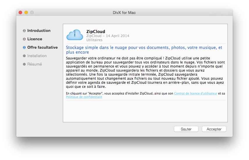Screen dimensions: 249x160
Task: Click the Résumé step label
Action: 35,64
